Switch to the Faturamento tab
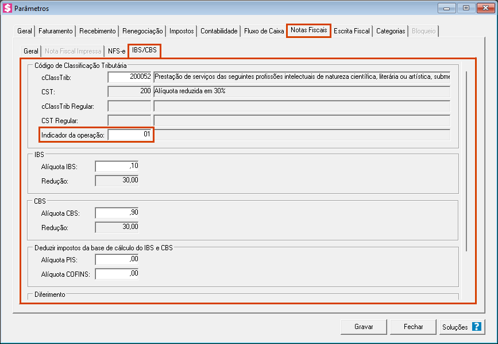 pos(56,31)
